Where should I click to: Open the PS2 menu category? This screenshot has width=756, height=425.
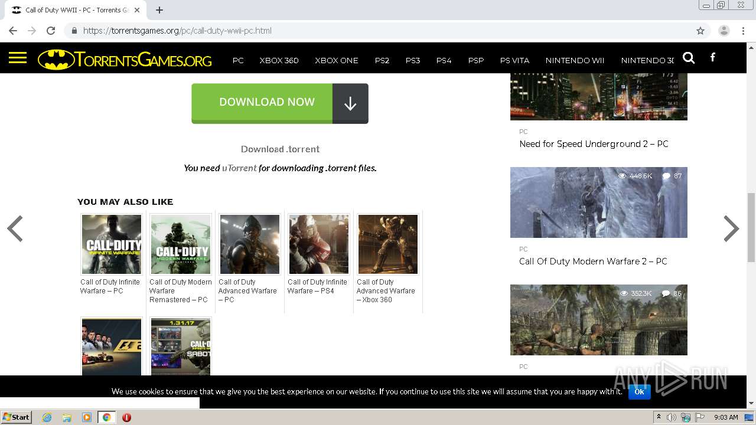click(x=382, y=60)
